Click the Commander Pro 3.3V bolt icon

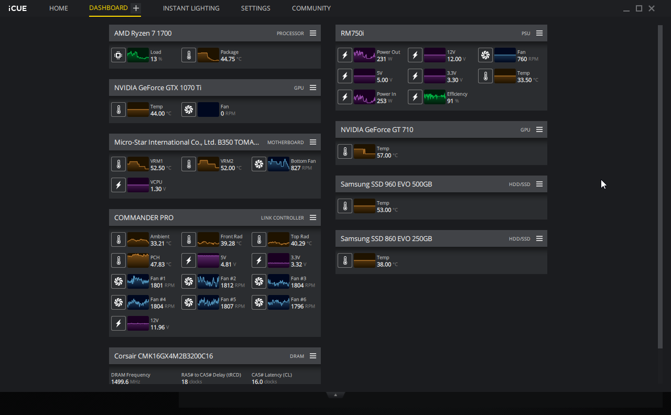click(x=259, y=260)
